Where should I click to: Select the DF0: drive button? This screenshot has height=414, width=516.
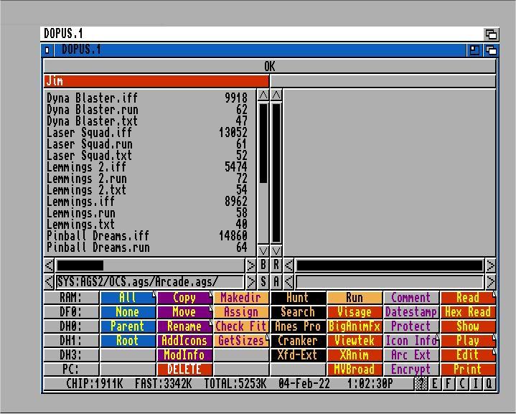pos(71,311)
